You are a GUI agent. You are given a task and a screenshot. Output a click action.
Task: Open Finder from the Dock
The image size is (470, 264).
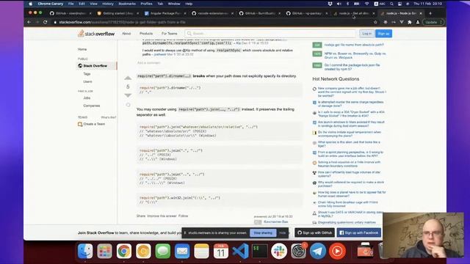coord(85,251)
